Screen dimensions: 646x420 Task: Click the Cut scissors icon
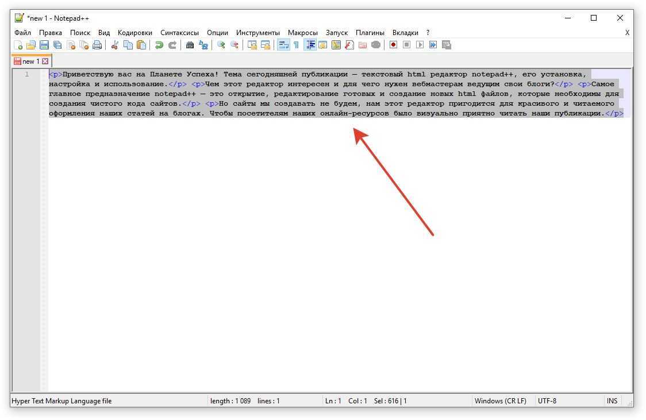pos(115,45)
